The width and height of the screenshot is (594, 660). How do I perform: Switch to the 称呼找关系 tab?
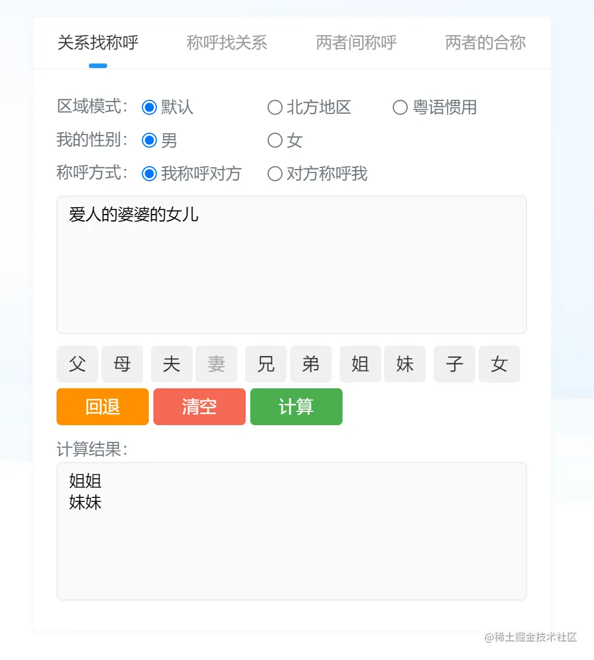226,43
